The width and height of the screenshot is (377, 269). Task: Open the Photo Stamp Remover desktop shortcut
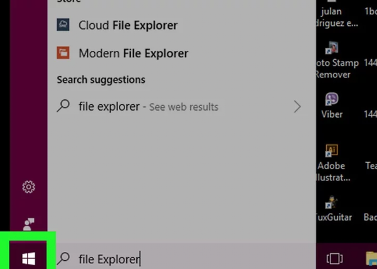pyautogui.click(x=331, y=49)
